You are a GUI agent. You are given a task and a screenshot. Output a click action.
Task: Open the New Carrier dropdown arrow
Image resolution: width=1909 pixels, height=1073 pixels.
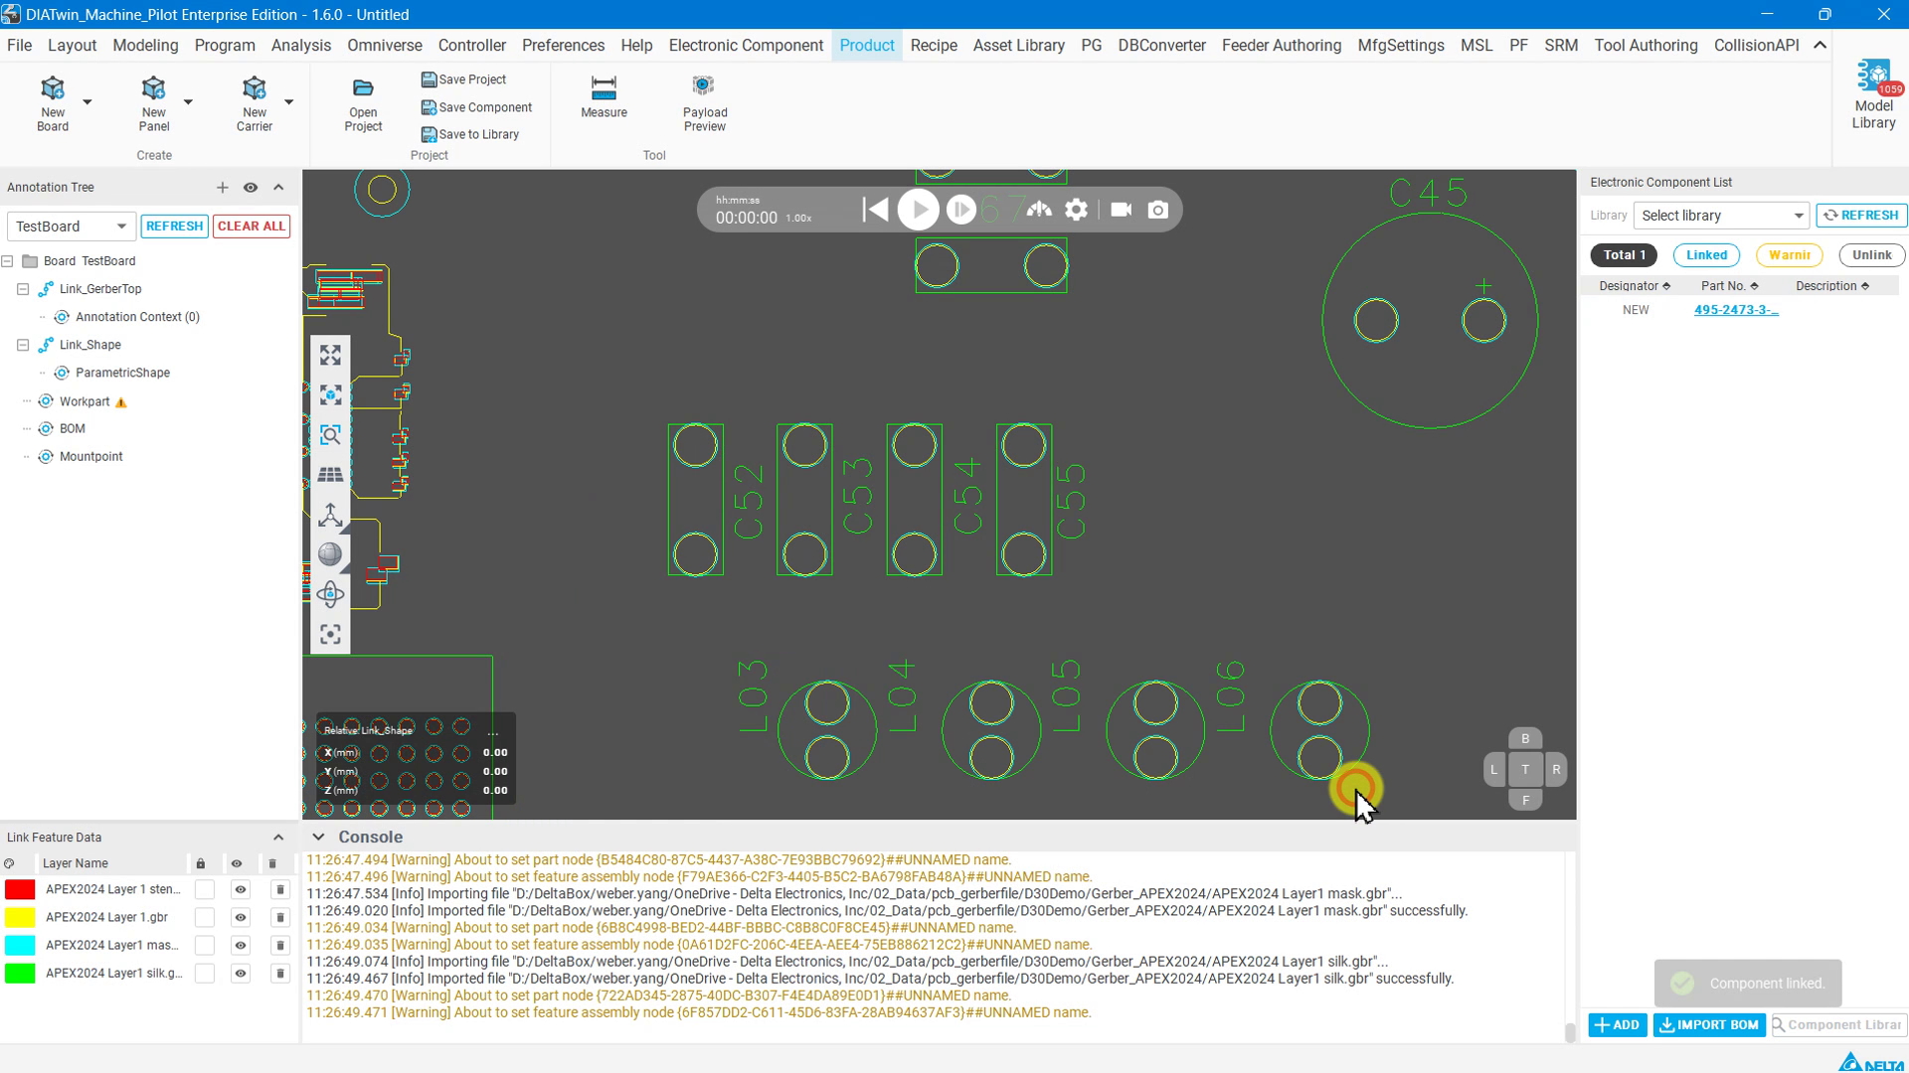click(289, 101)
